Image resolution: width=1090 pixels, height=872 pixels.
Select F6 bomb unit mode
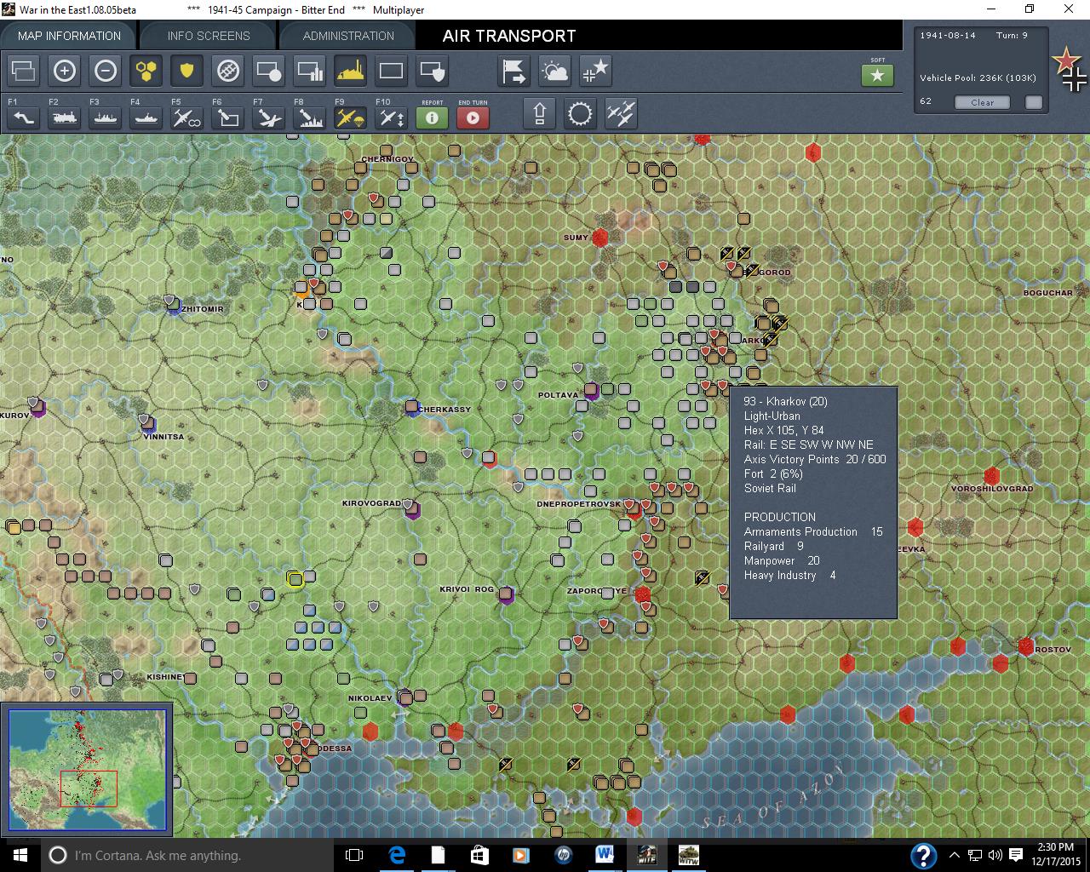228,118
